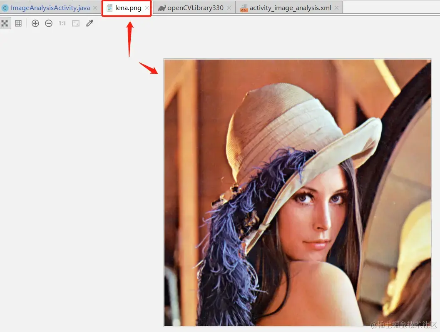Select the lena.png tab
The height and width of the screenshot is (332, 440).
128,8
